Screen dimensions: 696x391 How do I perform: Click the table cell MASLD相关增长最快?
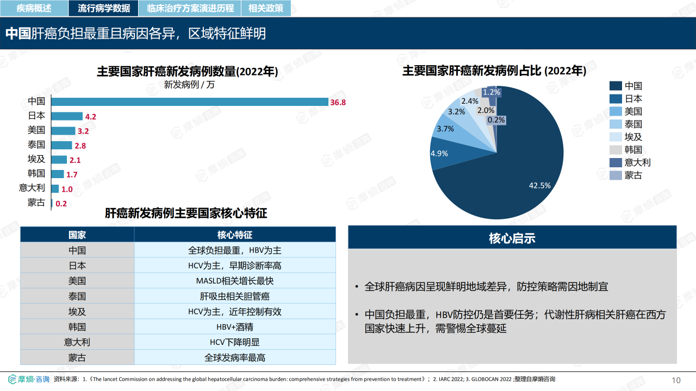pyautogui.click(x=235, y=281)
